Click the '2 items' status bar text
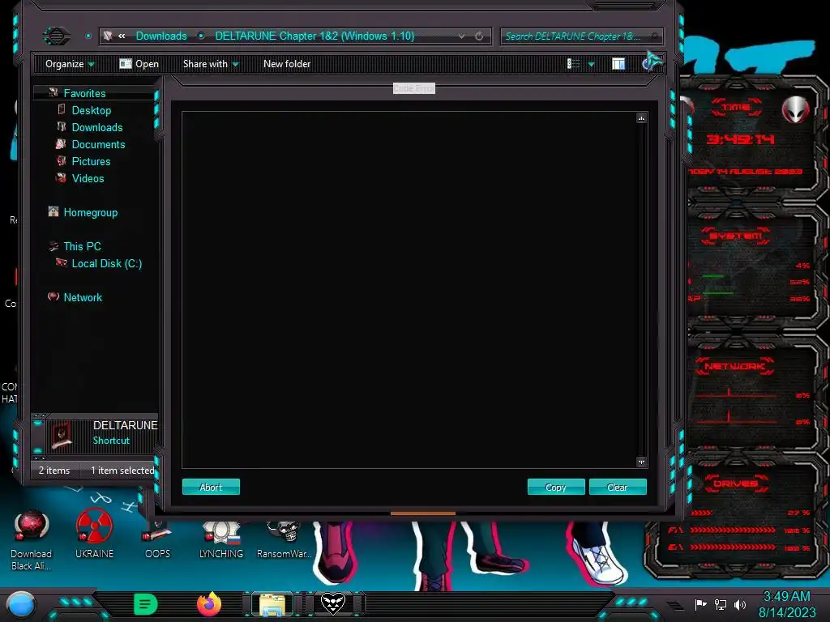This screenshot has width=830, height=622. pos(54,471)
